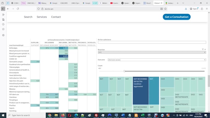The height and width of the screenshot is (118, 210).
Task: Go back to the previous page
Action: click(x=8, y=9)
